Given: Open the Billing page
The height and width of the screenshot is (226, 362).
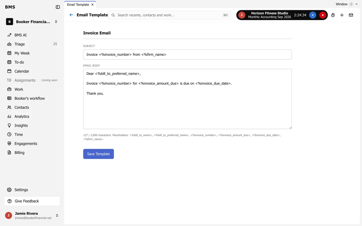Looking at the screenshot, I should [32, 153].
